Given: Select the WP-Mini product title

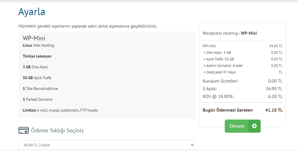Looking at the screenshot, I should [34, 38].
